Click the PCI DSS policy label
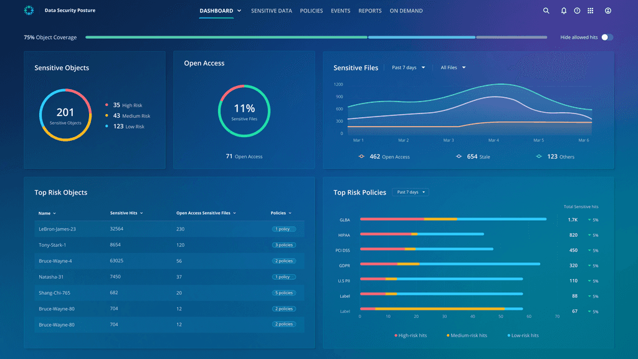This screenshot has width=638, height=359. tap(343, 251)
